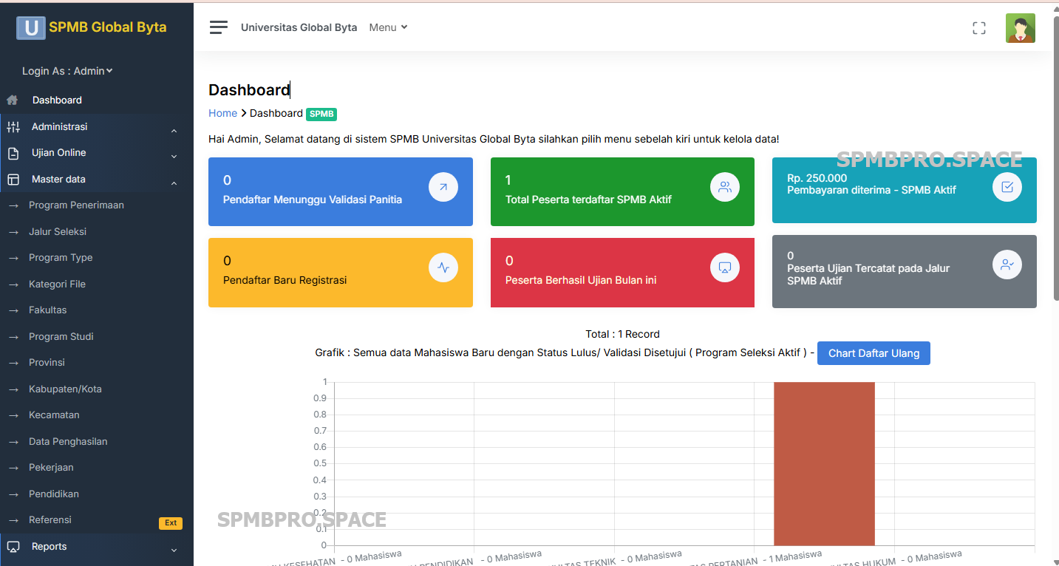Click the hamburger sidebar toggle icon
The image size is (1059, 566).
pos(218,27)
